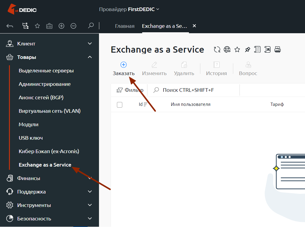Click the Изменить edit button
This screenshot has width=305, height=227.
[154, 69]
